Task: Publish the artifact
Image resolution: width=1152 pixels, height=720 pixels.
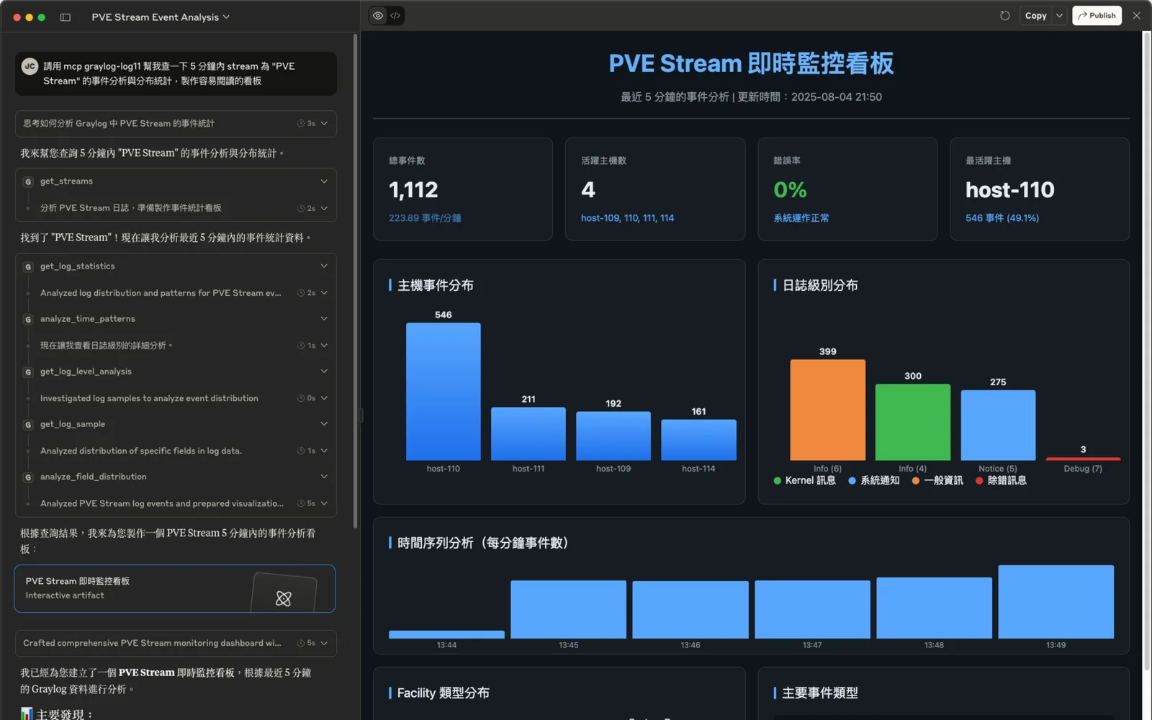Action: click(x=1097, y=16)
